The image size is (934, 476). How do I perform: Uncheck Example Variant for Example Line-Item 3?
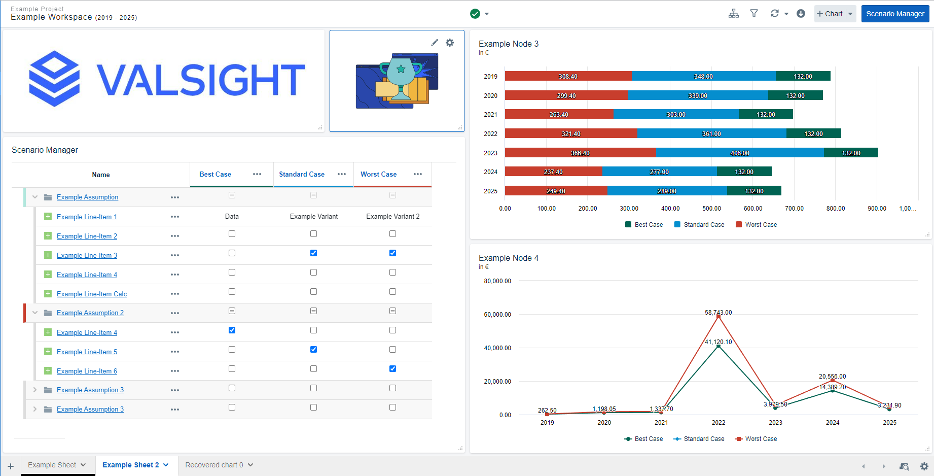313,253
